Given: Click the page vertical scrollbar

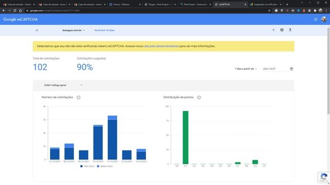Looking at the screenshot, I should click(x=328, y=71).
